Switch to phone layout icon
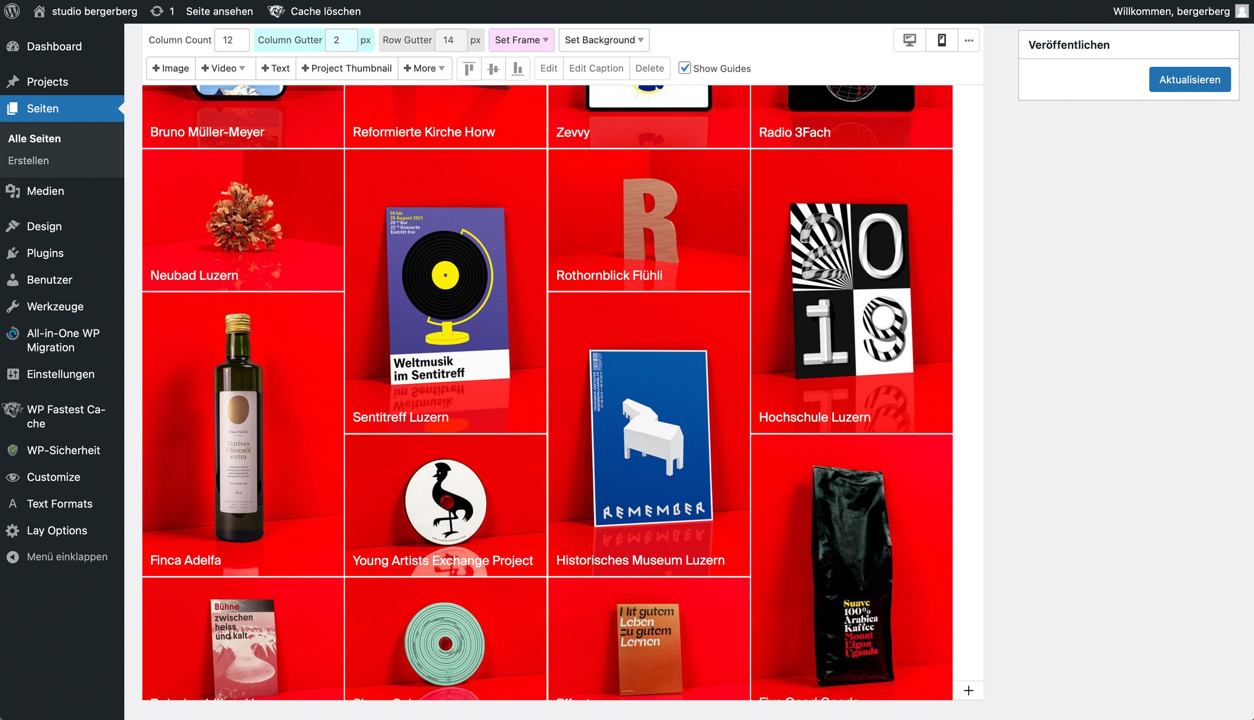 tap(942, 40)
